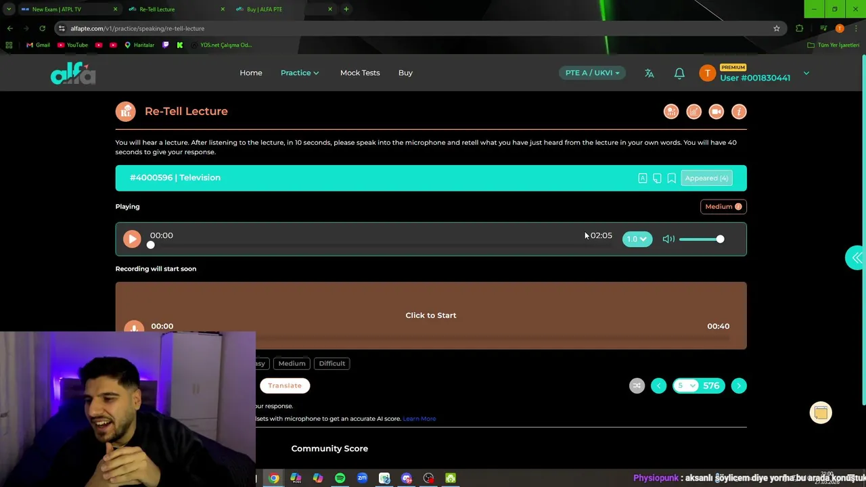
Task: Open YDS.net Çalışma Od... bookmark
Action: coord(221,45)
